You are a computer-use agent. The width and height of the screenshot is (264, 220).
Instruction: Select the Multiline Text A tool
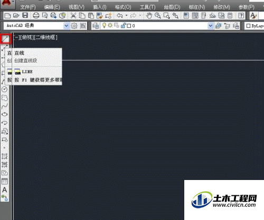5,190
